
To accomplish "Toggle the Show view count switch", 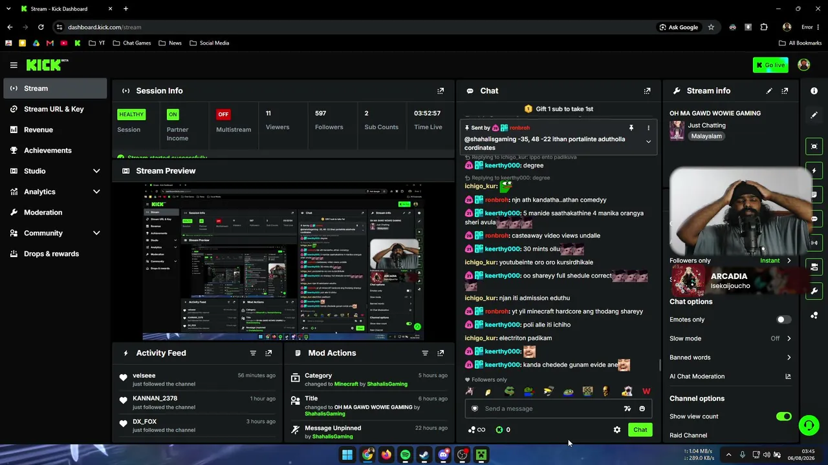I will 783,417.
